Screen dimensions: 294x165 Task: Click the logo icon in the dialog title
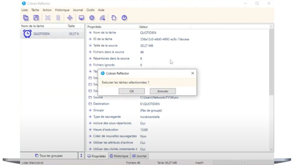(102, 73)
